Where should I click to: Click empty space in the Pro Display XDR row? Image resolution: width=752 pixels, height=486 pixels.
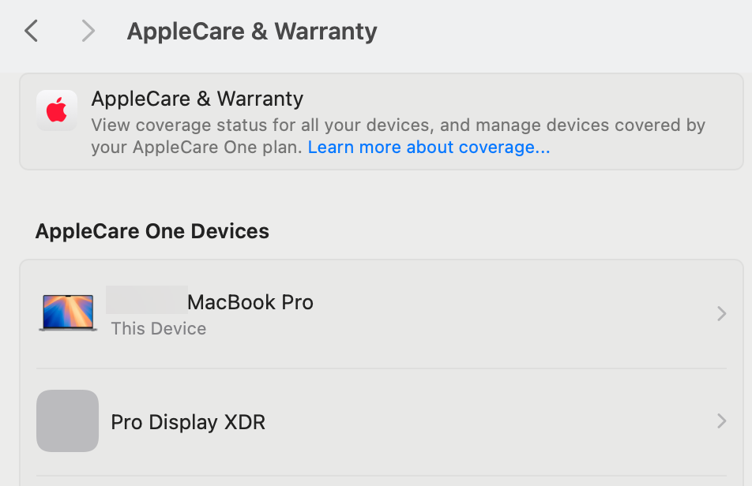pyautogui.click(x=490, y=421)
